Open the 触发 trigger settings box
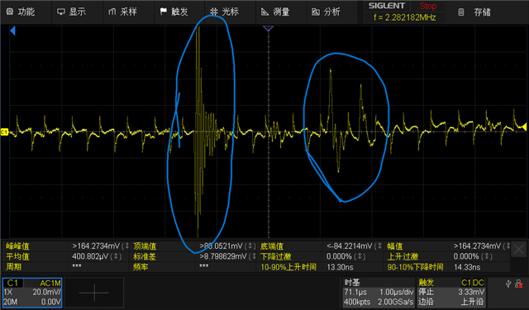529x310 pixels. [x=452, y=293]
